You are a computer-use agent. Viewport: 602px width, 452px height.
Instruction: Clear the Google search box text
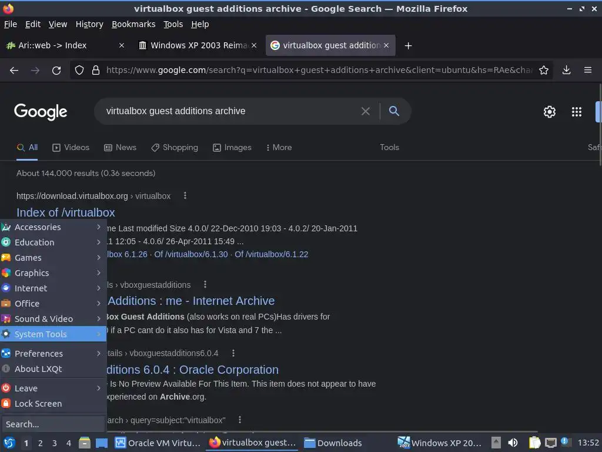366,111
